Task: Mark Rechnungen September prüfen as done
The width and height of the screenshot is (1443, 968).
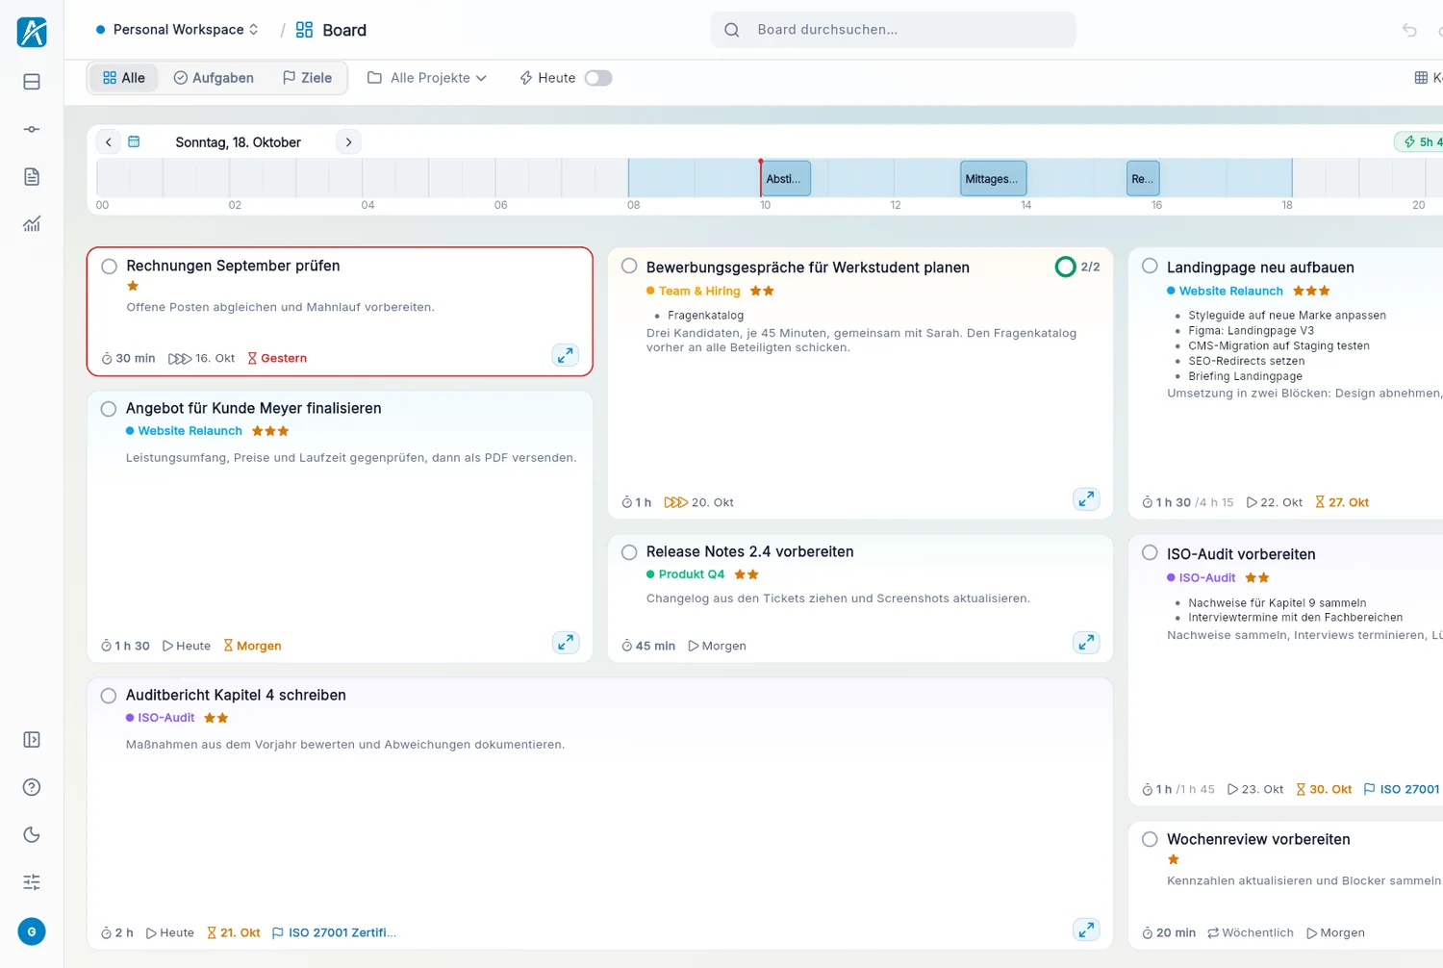Action: click(110, 267)
